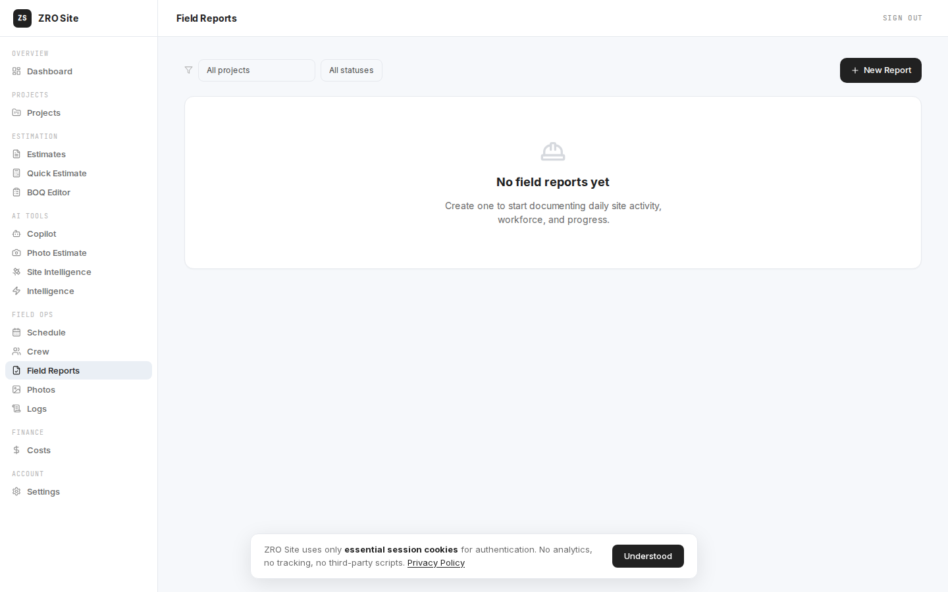Dismiss the cookie notice with Understood
Viewport: 948px width, 592px height.
(648, 556)
